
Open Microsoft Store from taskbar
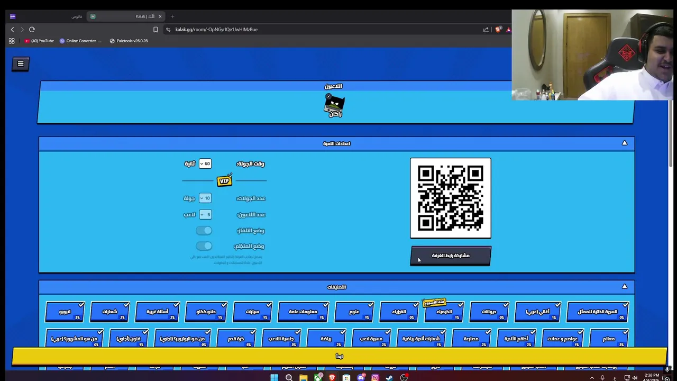(346, 377)
